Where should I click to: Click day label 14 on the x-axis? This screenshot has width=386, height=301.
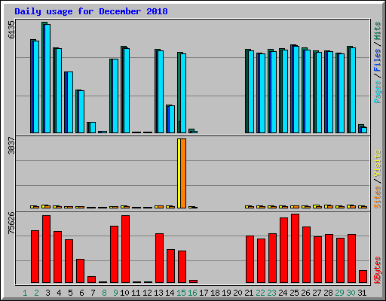[x=170, y=293]
